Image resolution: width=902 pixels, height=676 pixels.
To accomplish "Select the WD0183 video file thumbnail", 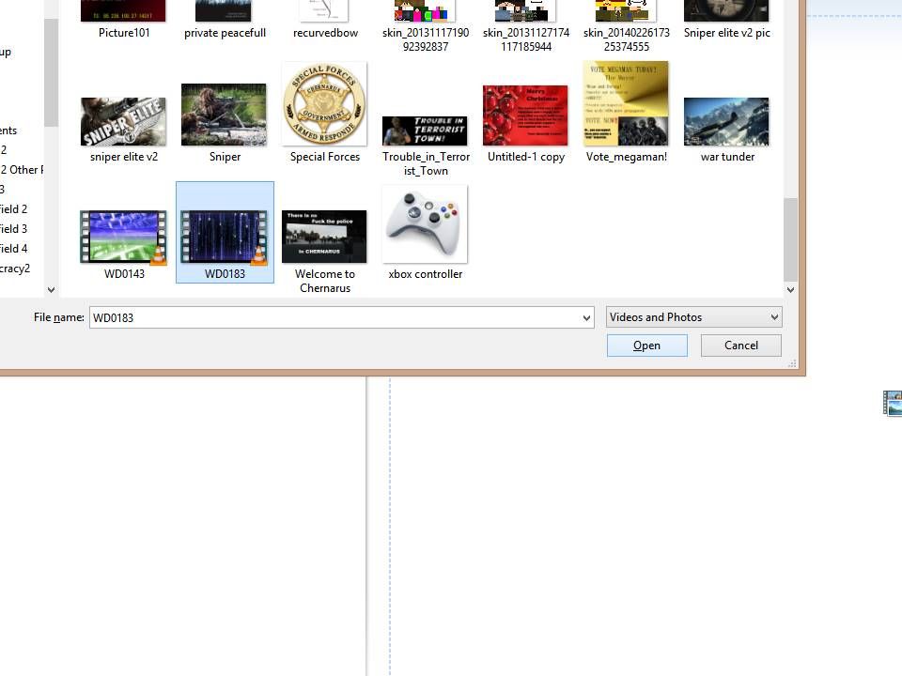I will 225,238.
